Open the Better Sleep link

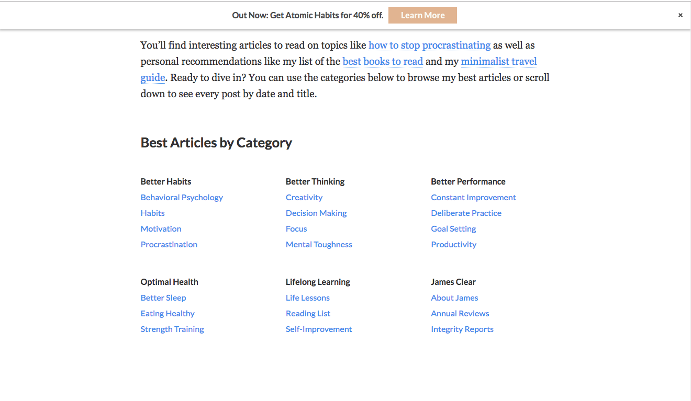(163, 298)
